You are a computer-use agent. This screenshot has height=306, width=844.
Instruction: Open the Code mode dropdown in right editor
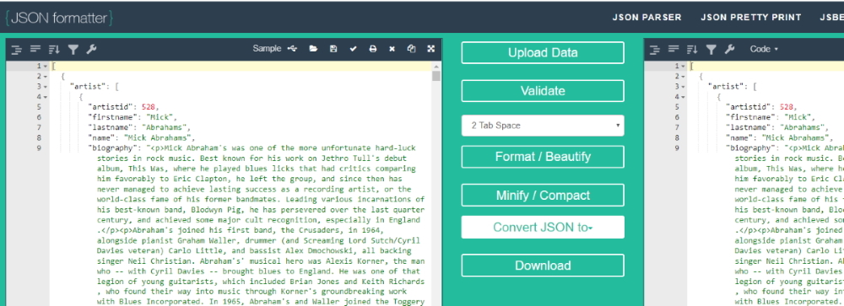[764, 49]
